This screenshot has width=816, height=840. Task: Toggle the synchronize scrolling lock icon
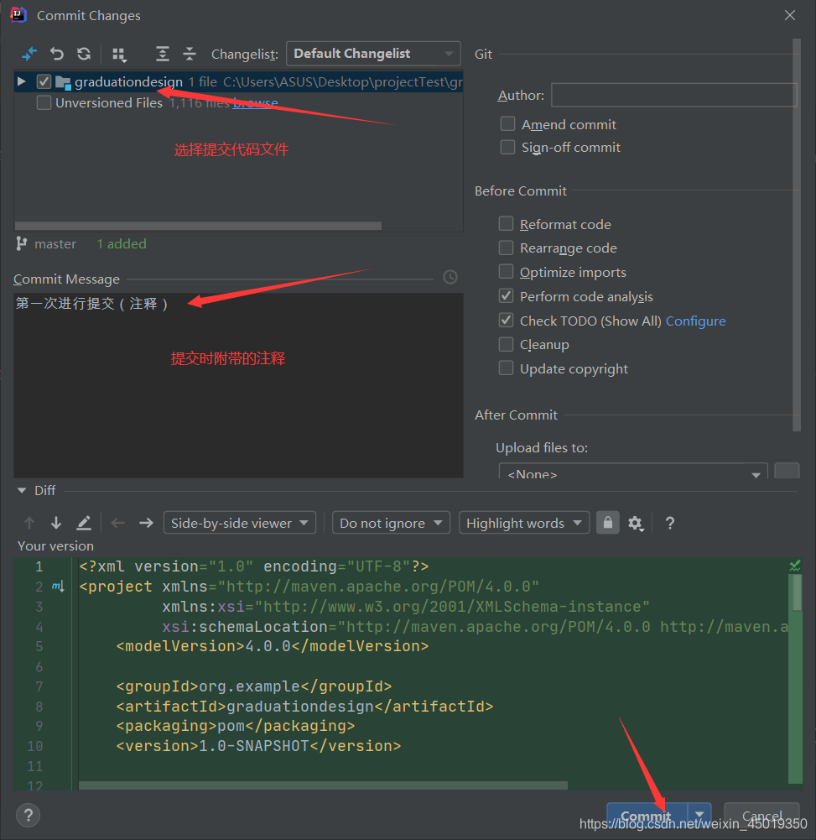(x=608, y=522)
